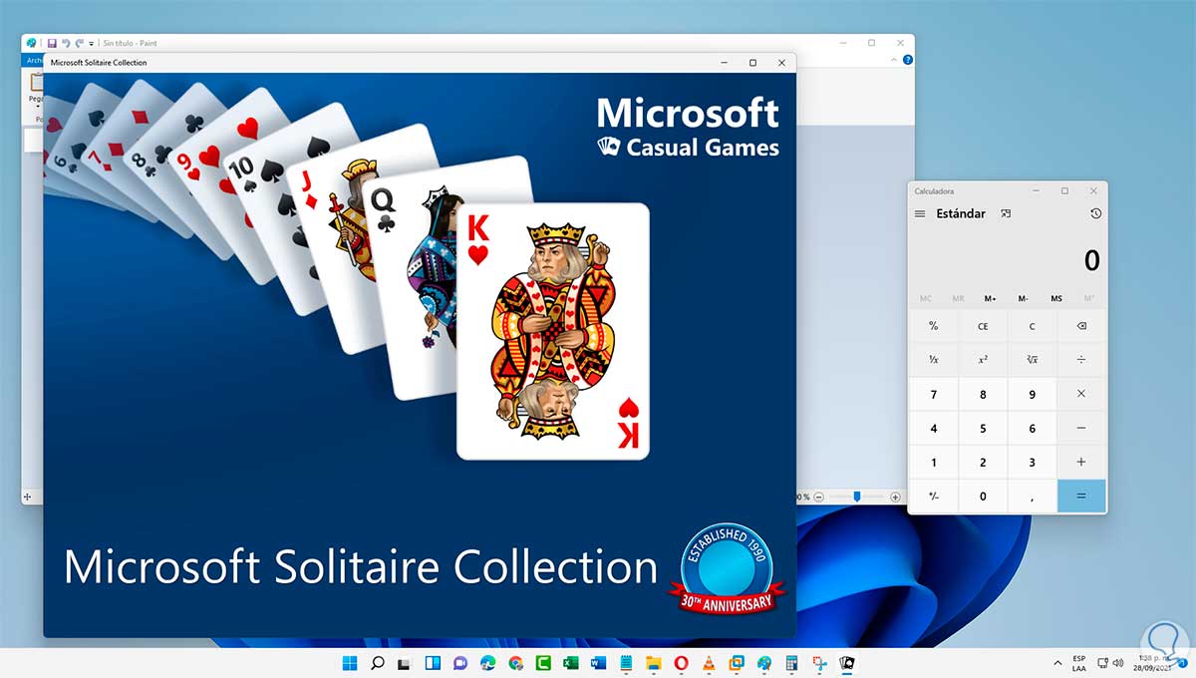
Task: Click Paint zoom out minus button
Action: (x=819, y=497)
